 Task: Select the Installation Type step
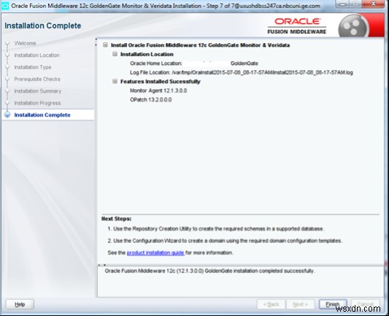tap(33, 67)
